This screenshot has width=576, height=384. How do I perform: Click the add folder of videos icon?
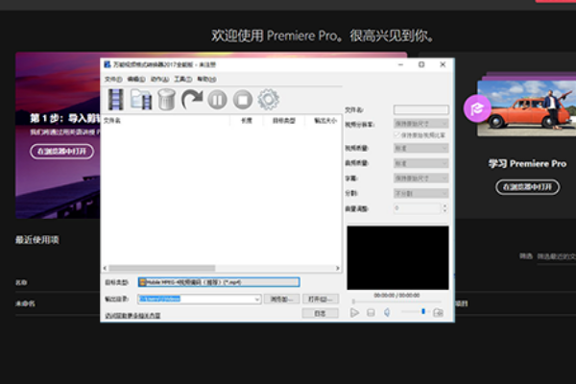[141, 99]
